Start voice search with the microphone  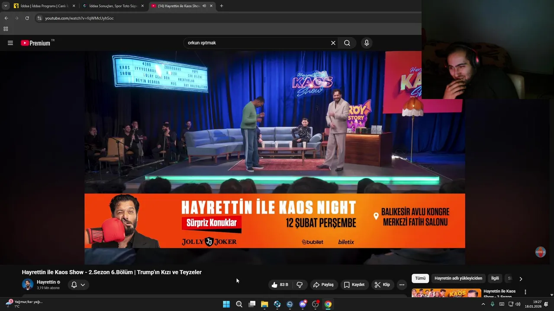click(367, 43)
